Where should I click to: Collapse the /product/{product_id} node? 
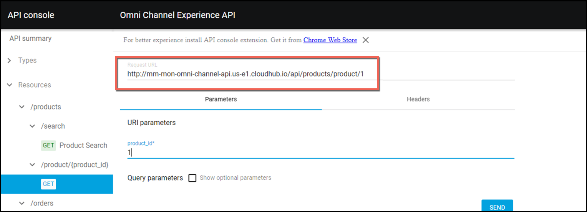tap(33, 165)
